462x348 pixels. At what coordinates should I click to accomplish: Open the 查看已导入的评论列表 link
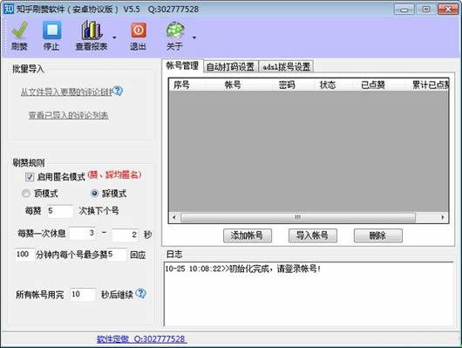tap(68, 115)
